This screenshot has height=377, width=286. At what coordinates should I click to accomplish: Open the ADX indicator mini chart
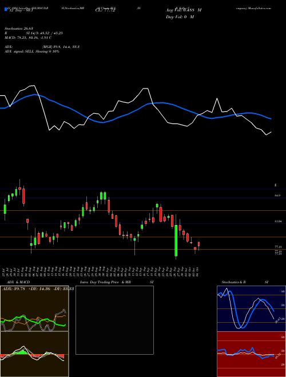point(34,308)
